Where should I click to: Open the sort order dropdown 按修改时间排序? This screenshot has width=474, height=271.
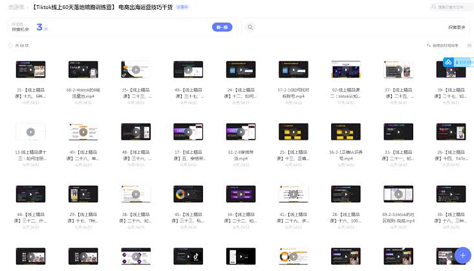[x=442, y=45]
